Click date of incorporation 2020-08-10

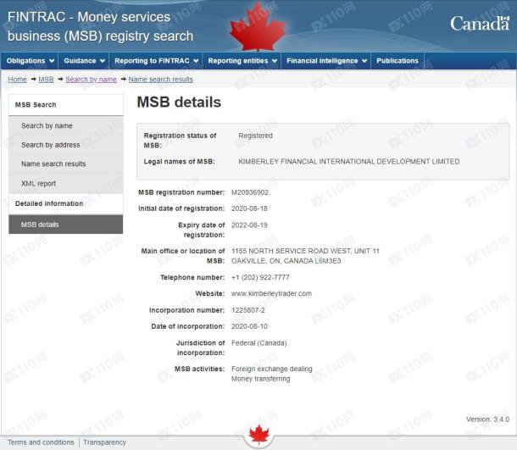[x=249, y=326]
